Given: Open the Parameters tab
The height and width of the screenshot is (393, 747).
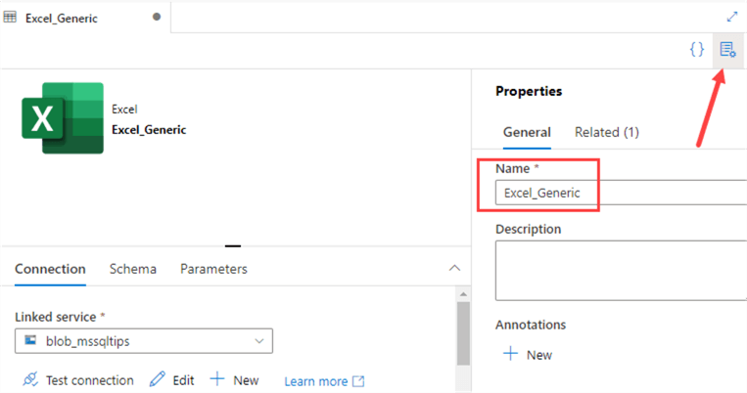Looking at the screenshot, I should pos(213,269).
